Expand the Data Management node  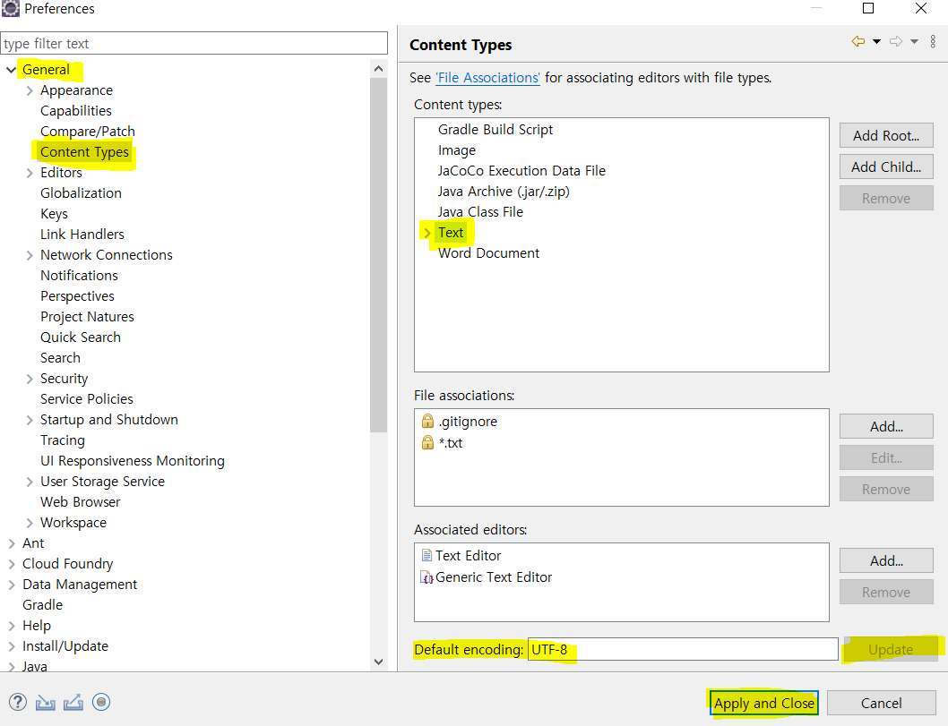pos(12,585)
